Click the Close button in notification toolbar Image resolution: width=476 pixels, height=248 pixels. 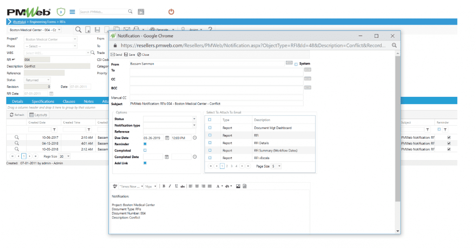(143, 55)
